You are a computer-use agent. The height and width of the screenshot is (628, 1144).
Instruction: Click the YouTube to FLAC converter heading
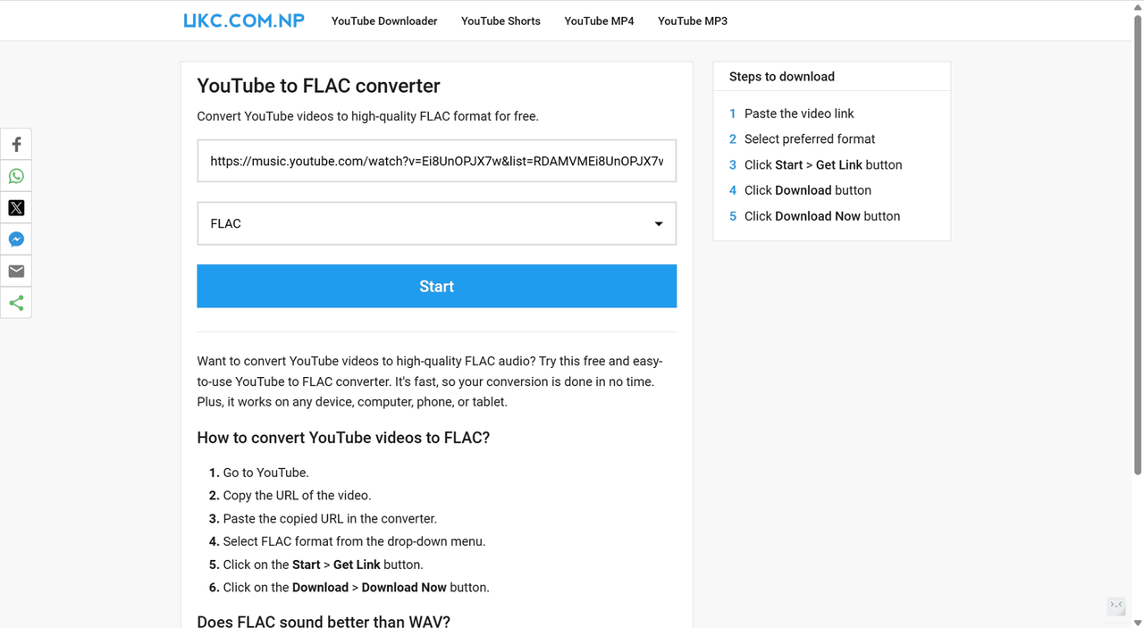tap(318, 86)
